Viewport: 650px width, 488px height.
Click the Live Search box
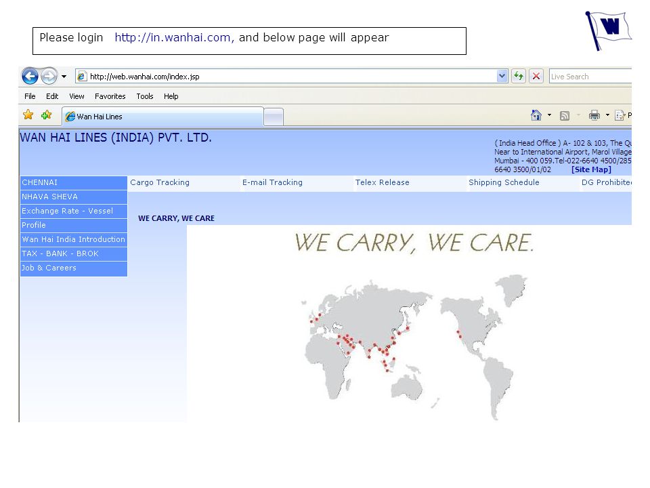pyautogui.click(x=590, y=77)
